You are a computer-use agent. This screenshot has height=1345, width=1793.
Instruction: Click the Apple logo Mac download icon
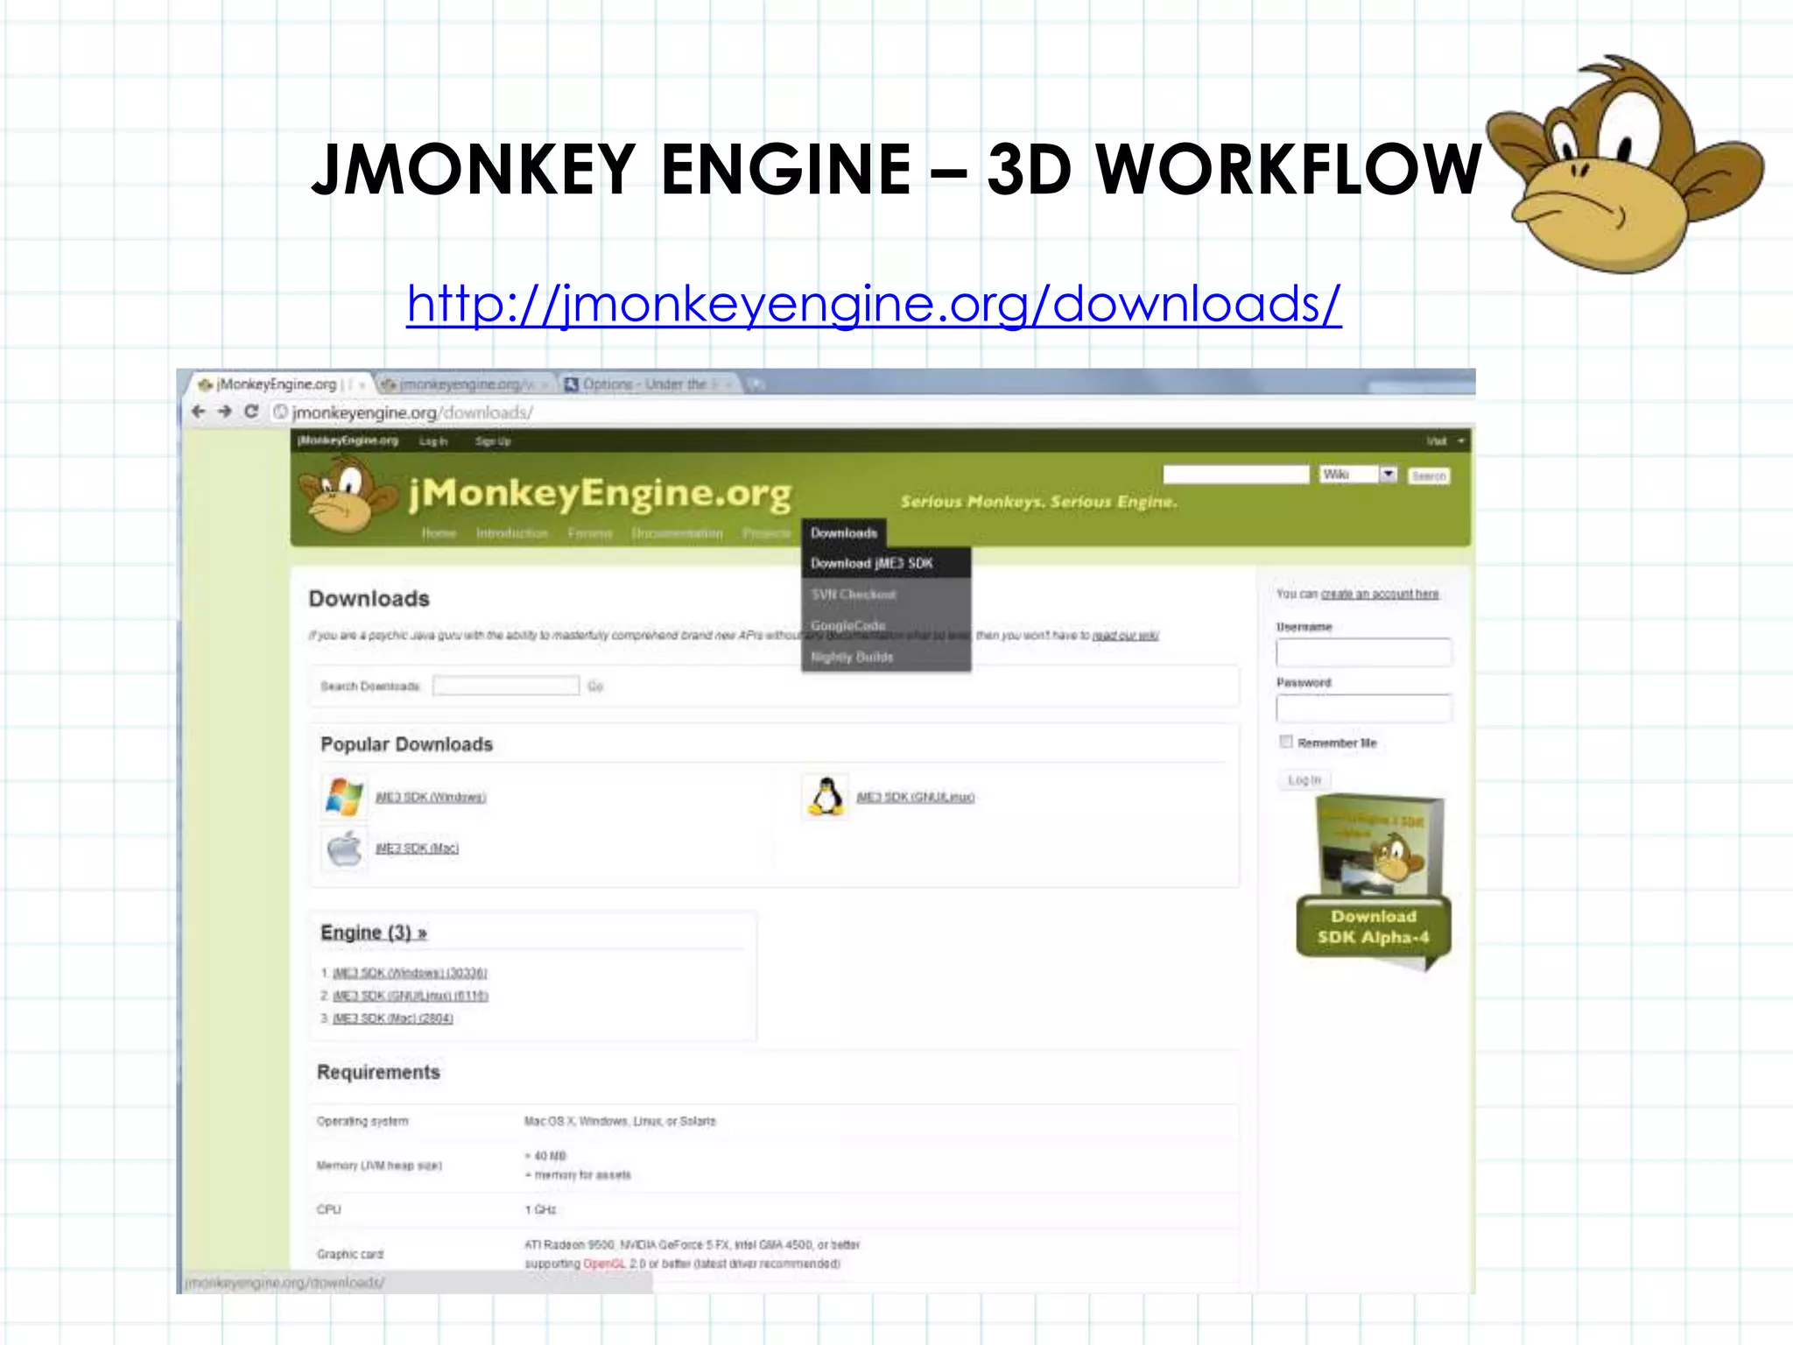click(x=344, y=849)
